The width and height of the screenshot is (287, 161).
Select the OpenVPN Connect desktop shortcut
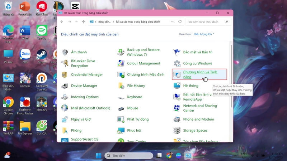click(x=42, y=82)
